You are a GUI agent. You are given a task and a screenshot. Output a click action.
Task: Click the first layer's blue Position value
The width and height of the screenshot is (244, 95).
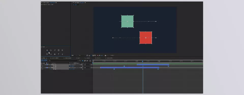(x=72, y=66)
